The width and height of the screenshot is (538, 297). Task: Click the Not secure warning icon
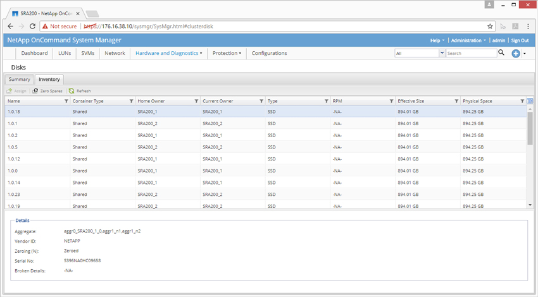coord(46,27)
